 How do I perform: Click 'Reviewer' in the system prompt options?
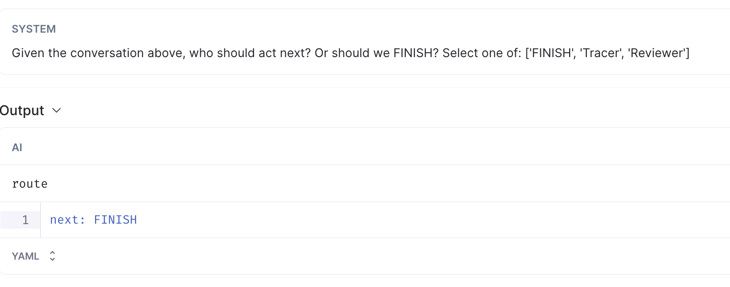click(659, 53)
